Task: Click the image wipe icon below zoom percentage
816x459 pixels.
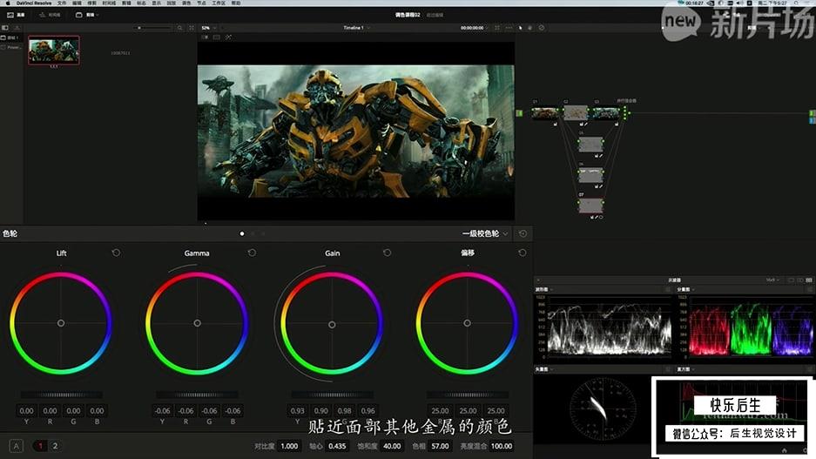Action: point(205,37)
